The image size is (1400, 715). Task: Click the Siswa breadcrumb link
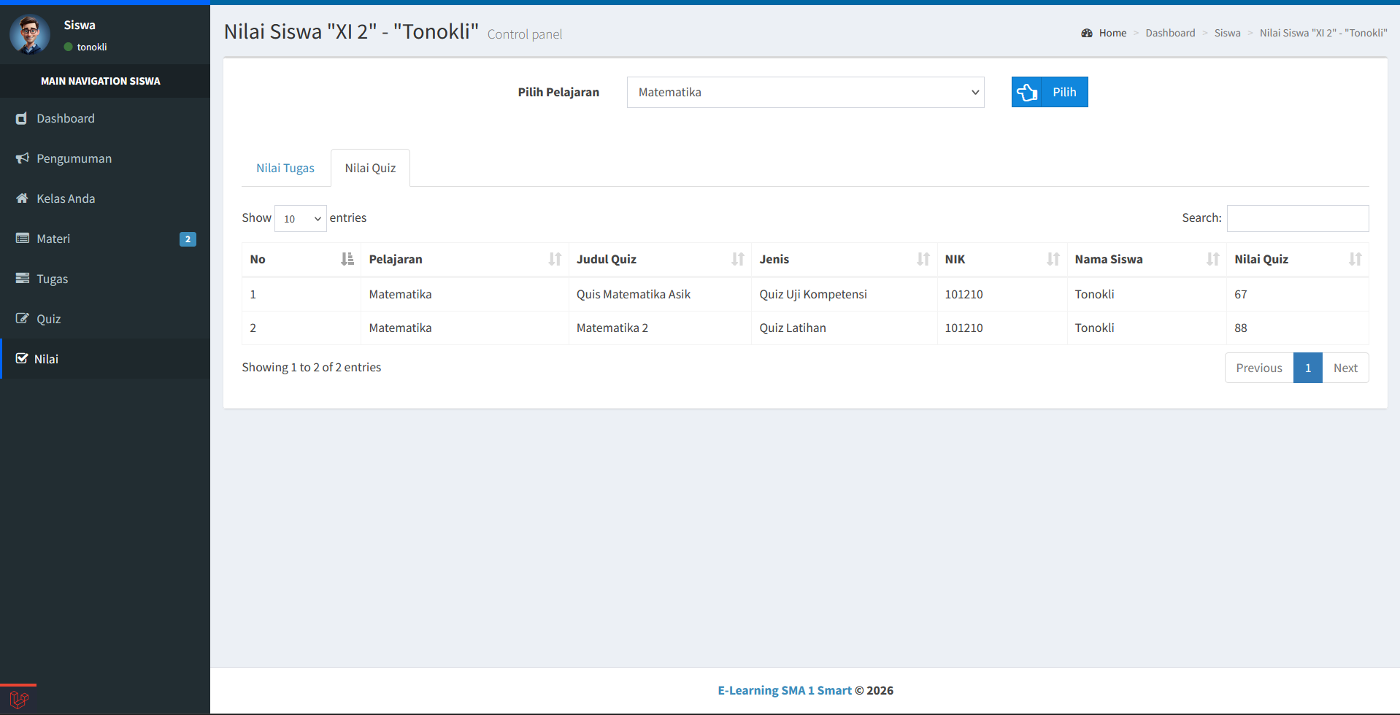coord(1227,33)
